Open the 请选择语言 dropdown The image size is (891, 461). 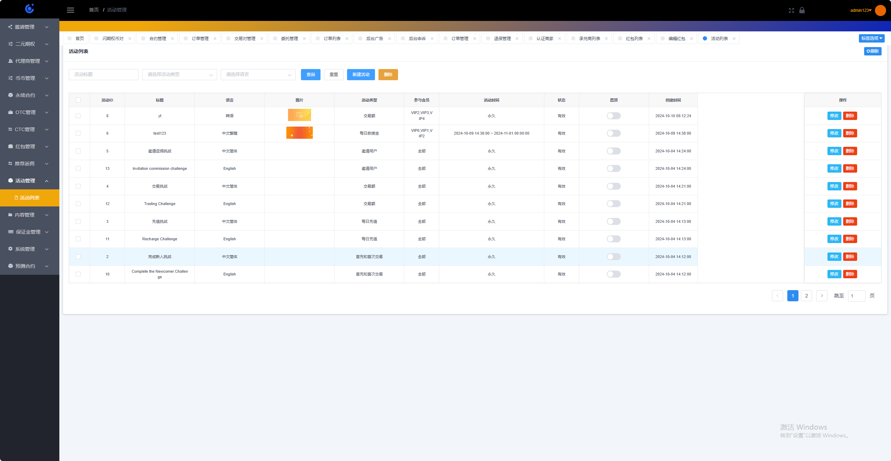coord(258,75)
